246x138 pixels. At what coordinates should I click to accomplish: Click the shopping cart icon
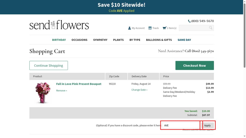click(x=165, y=28)
